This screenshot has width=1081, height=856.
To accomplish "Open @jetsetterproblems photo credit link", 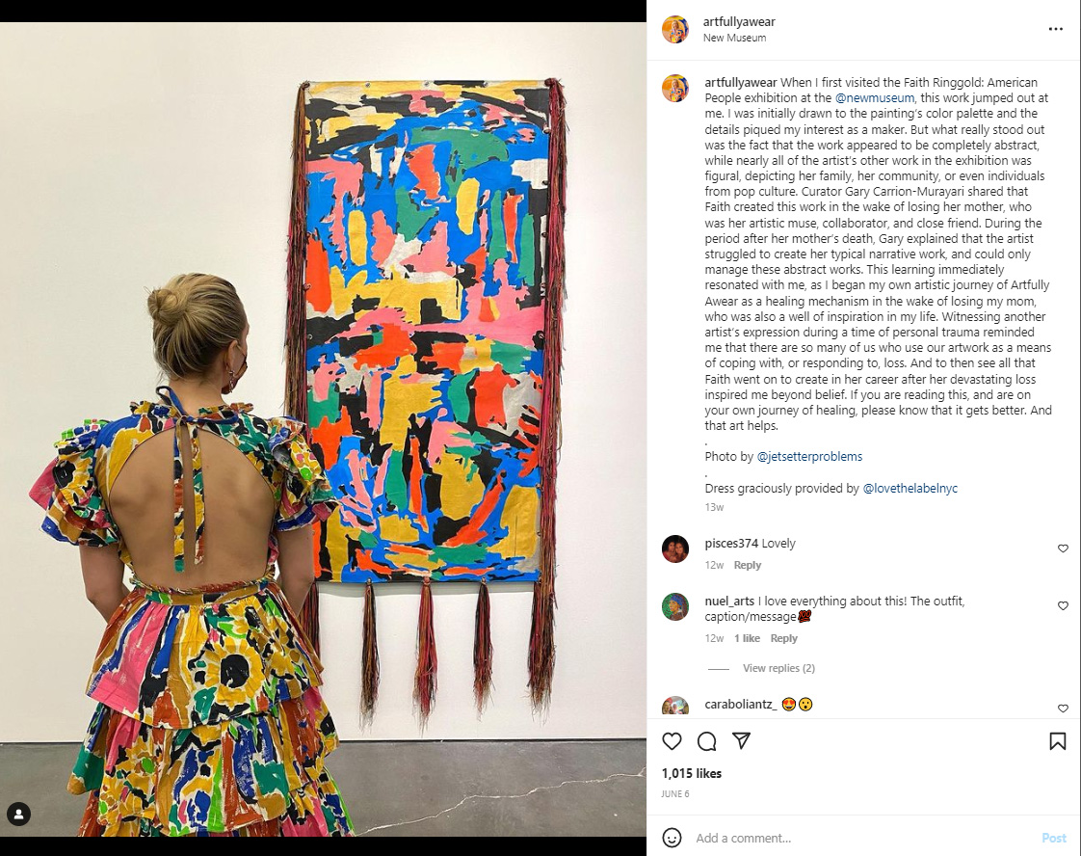I will pyautogui.click(x=809, y=457).
